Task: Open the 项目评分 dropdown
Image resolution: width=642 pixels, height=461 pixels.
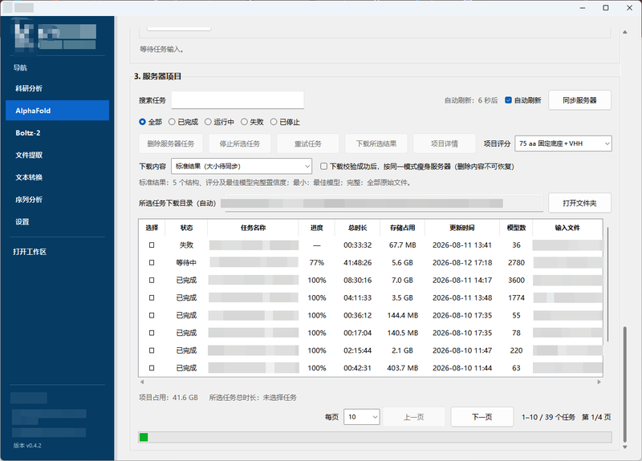Action: click(x=563, y=144)
